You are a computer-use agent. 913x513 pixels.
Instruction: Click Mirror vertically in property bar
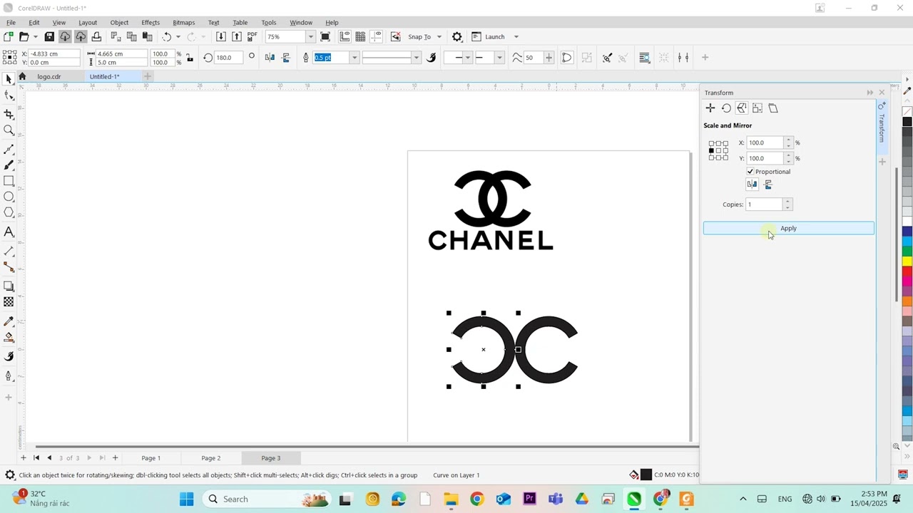286,58
